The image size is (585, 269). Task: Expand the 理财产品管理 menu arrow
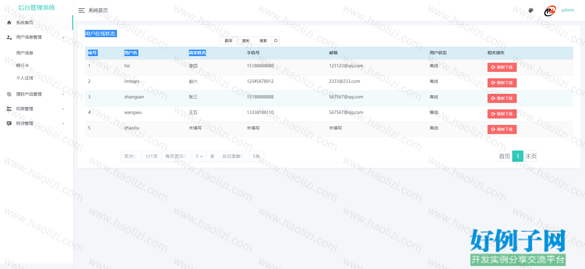[x=63, y=94]
